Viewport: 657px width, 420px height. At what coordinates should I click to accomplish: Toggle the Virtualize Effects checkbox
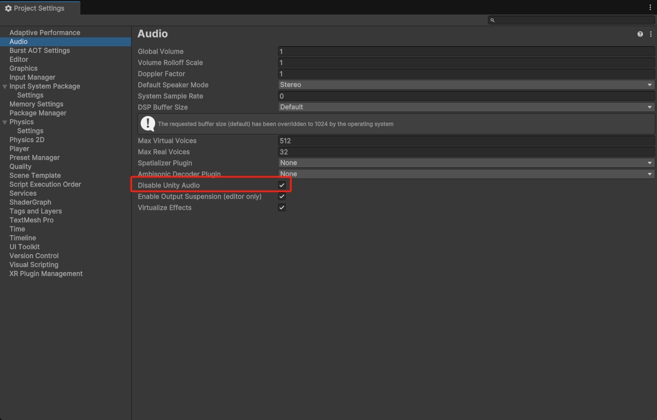tap(281, 207)
